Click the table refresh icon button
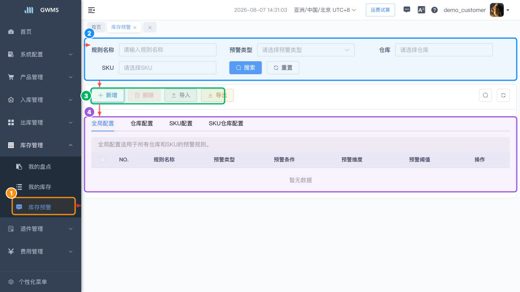The width and height of the screenshot is (520, 292). (x=503, y=95)
